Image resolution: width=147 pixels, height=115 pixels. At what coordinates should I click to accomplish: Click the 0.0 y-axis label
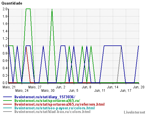pos(5,83)
